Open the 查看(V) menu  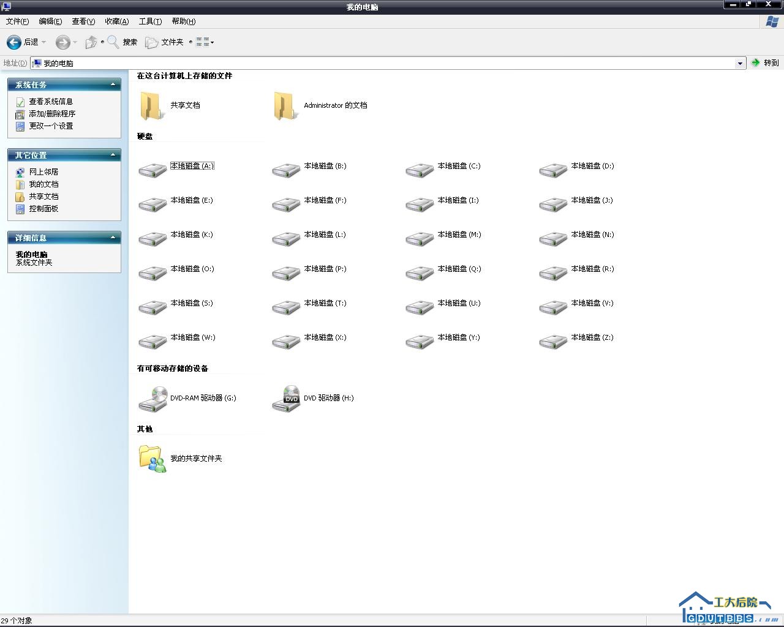click(83, 21)
